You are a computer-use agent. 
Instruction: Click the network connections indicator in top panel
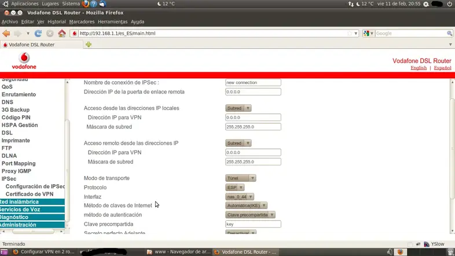point(351,4)
